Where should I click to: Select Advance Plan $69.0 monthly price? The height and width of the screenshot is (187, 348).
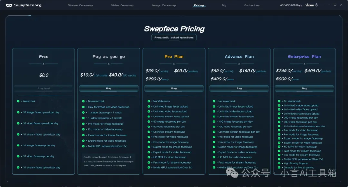click(222, 71)
